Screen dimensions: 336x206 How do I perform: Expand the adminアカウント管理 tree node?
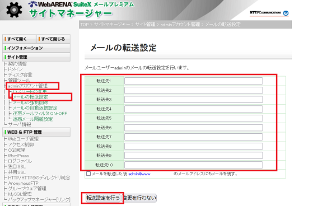pyautogui.click(x=27, y=86)
